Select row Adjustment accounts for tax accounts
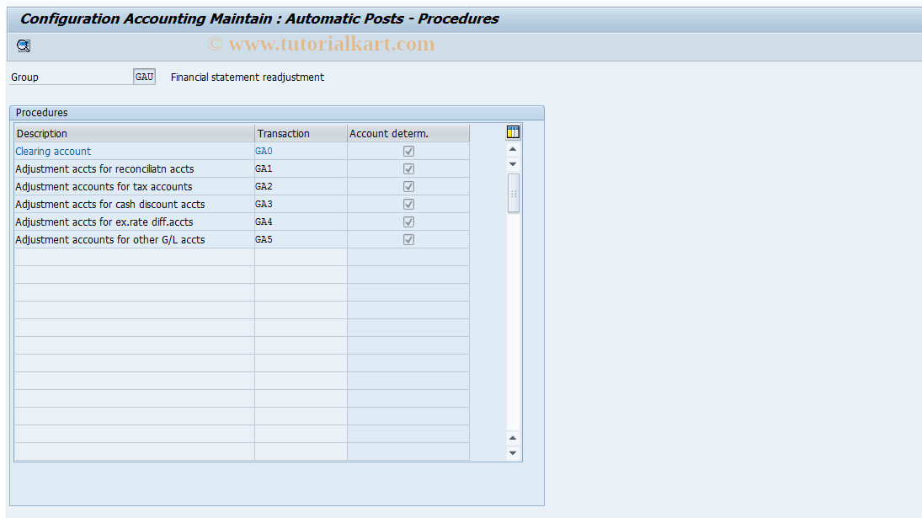 point(134,186)
